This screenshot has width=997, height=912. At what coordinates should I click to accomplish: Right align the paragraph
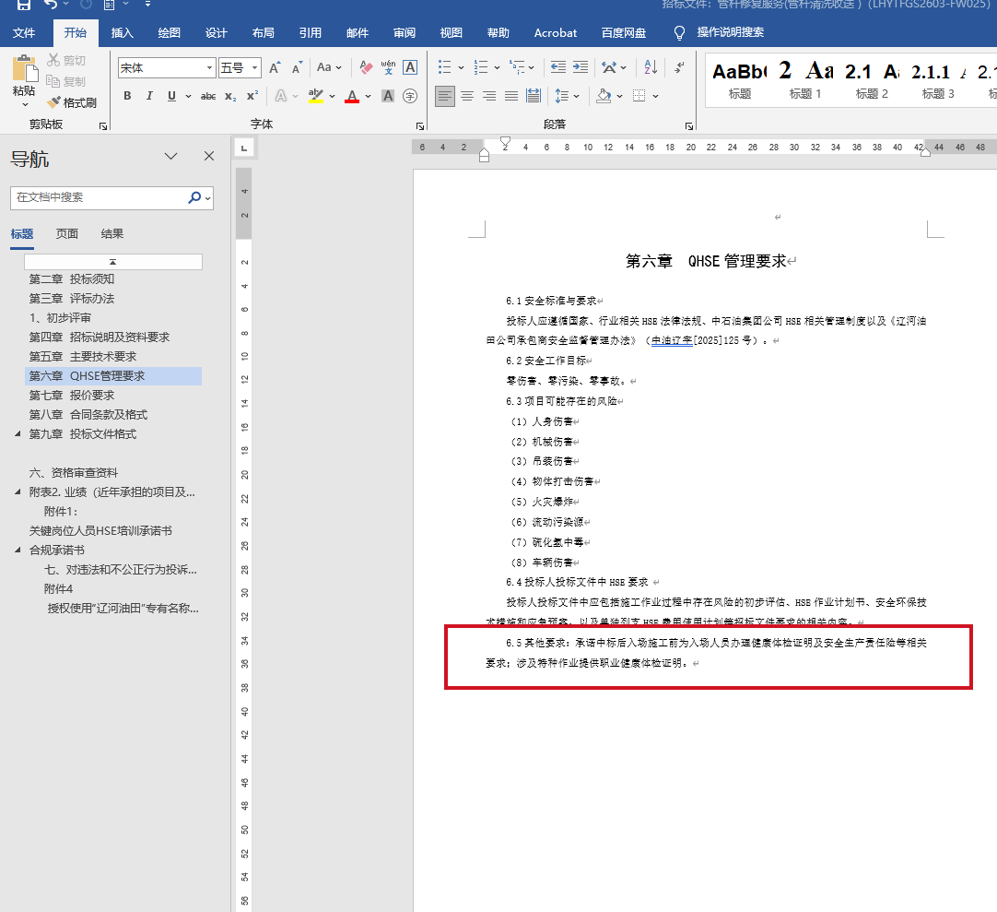(x=489, y=96)
